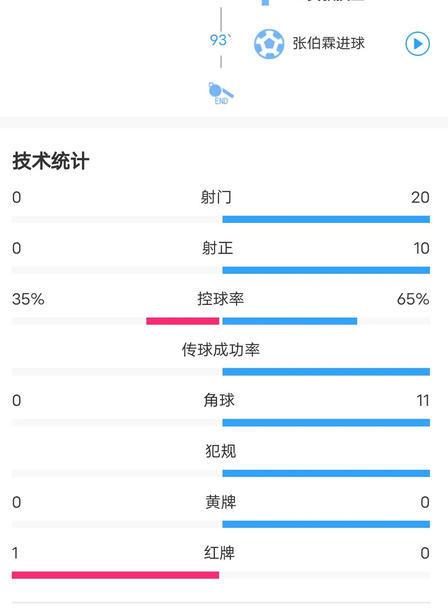Click the 控球率 stat label
Viewport: 448px width, 609px height.
220,299
